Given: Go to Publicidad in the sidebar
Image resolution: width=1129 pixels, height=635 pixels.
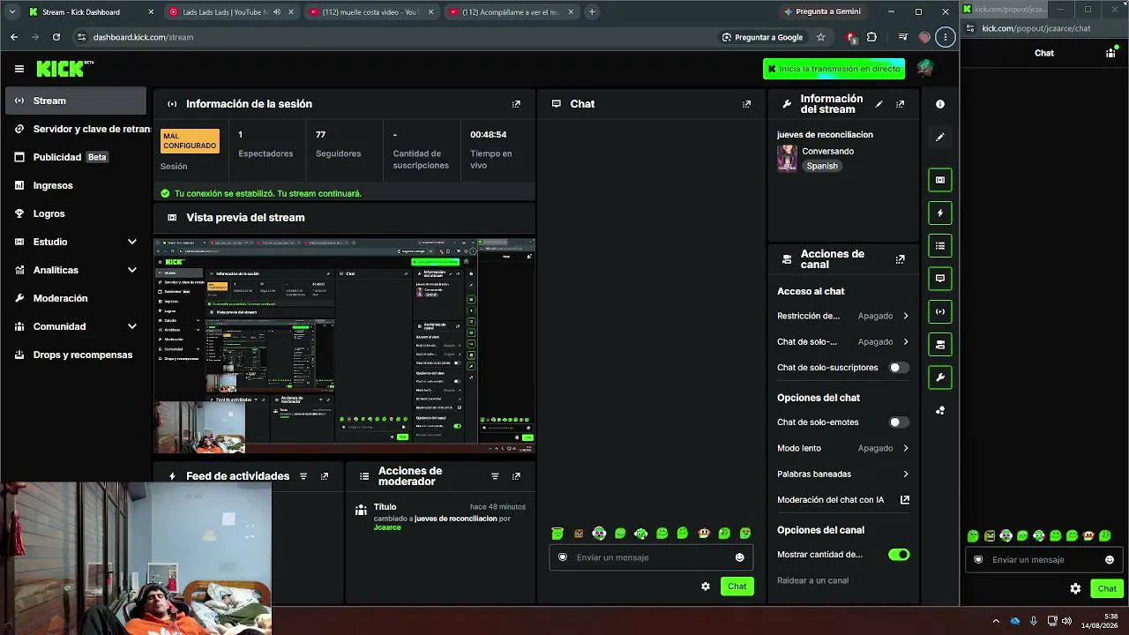Looking at the screenshot, I should click(x=76, y=157).
